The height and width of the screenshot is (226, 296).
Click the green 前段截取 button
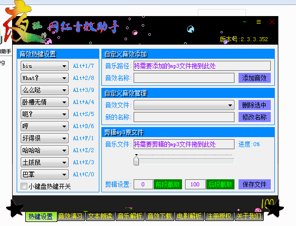[168, 184]
